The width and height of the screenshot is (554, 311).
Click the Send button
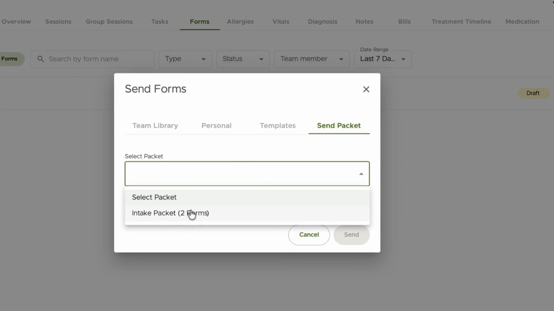tap(351, 235)
